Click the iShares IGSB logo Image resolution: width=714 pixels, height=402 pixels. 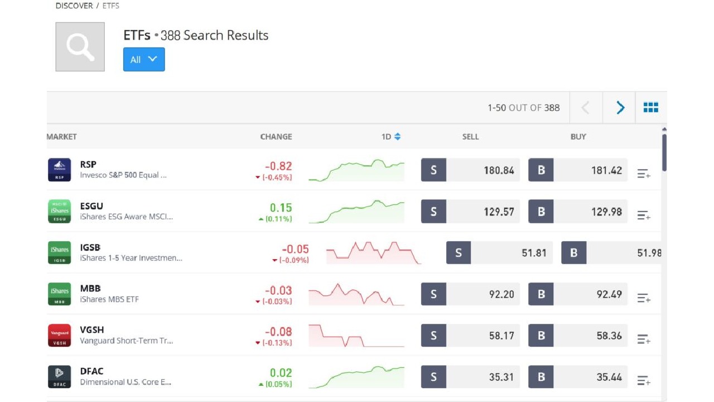[59, 252]
